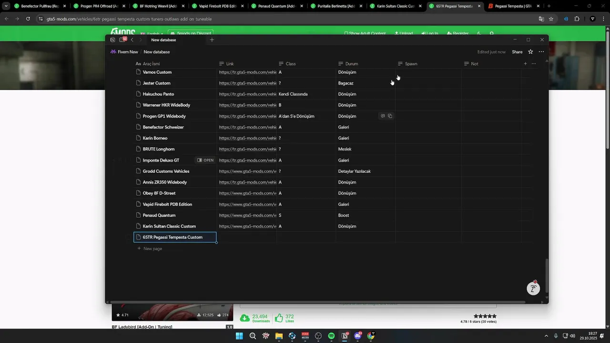Open the property options dots next to the add column plus
The height and width of the screenshot is (343, 610).
(534, 64)
